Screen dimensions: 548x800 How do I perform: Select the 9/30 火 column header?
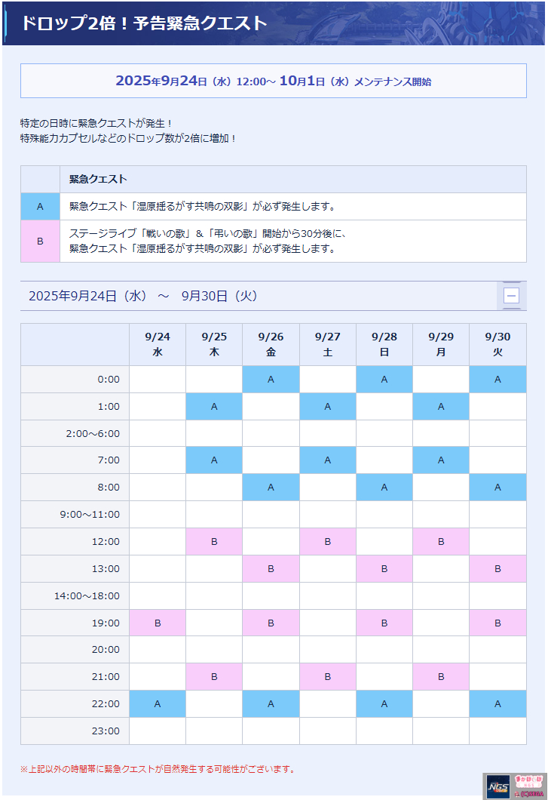coord(497,344)
